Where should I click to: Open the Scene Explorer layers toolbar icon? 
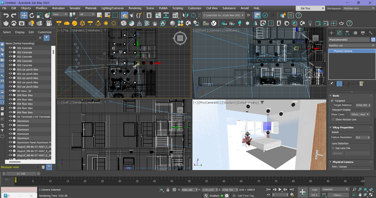[x=149, y=16]
